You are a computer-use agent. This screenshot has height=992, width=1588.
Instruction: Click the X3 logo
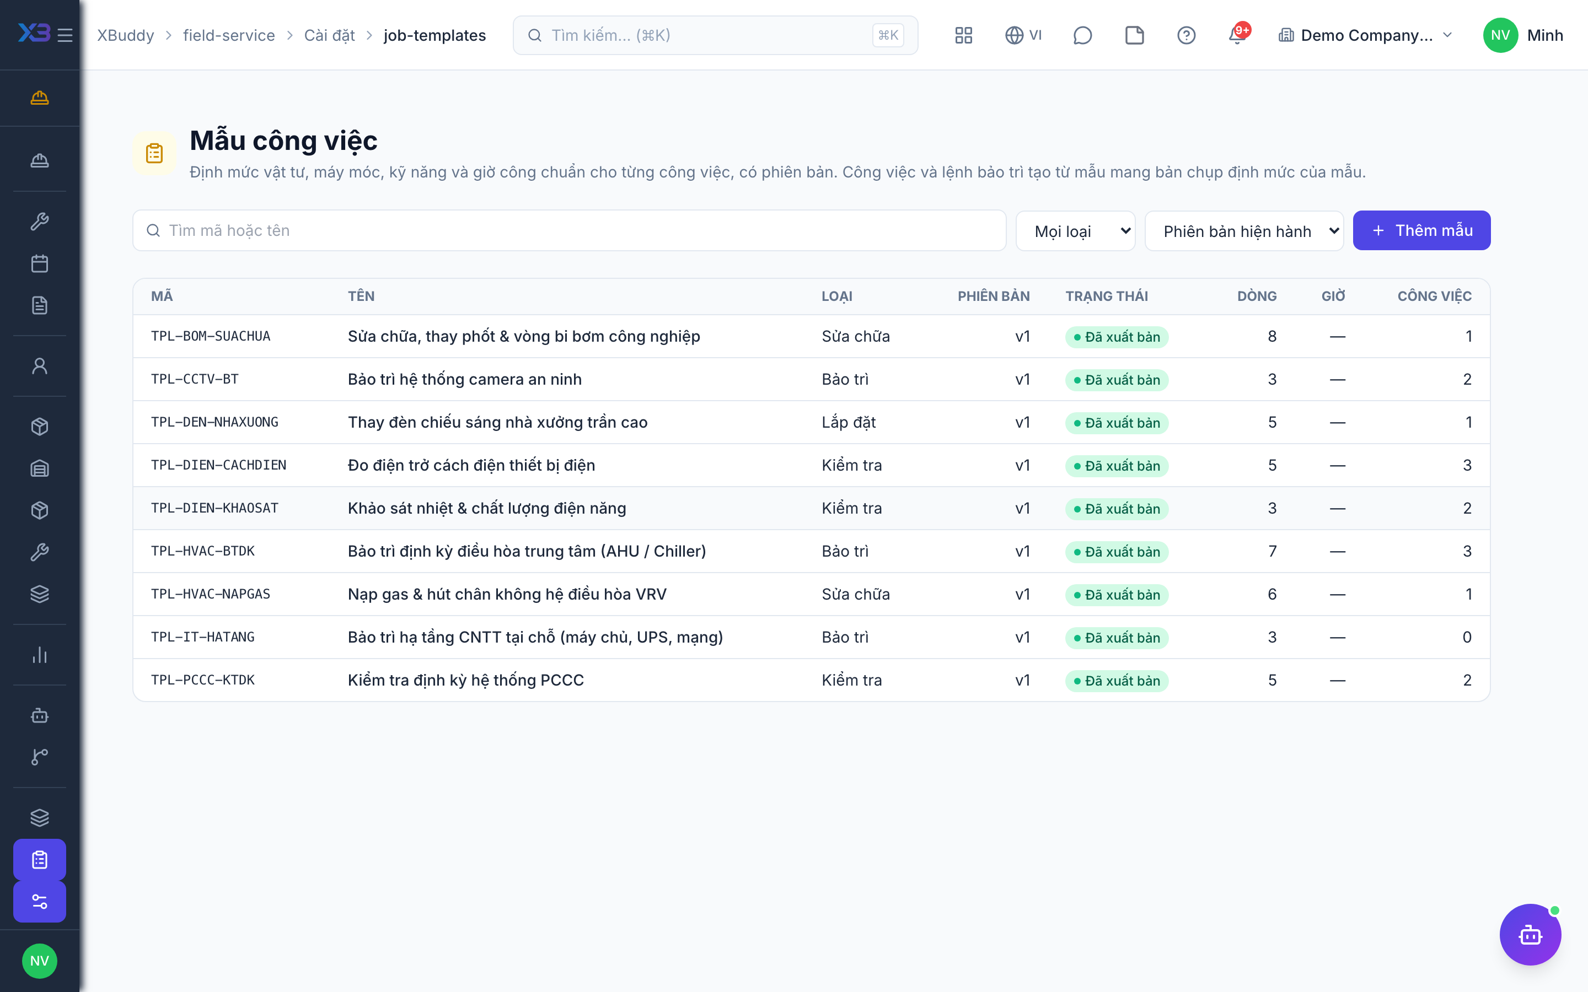tap(34, 33)
